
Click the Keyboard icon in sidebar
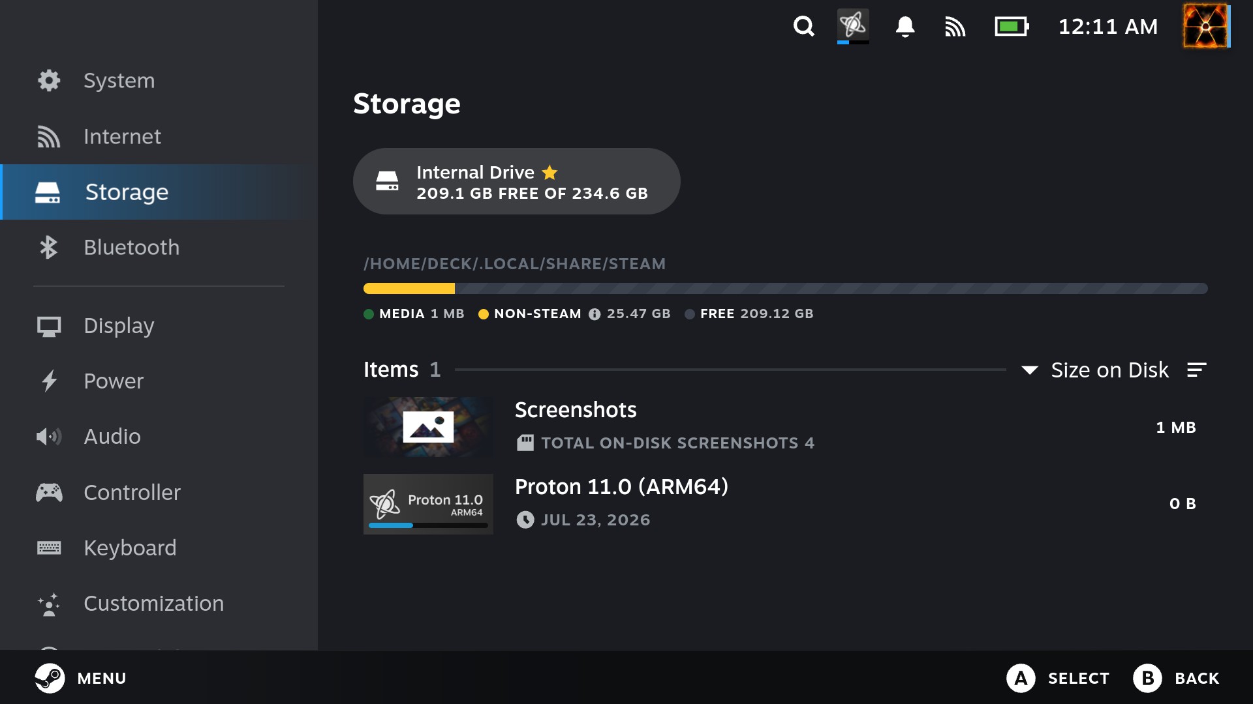pos(49,548)
